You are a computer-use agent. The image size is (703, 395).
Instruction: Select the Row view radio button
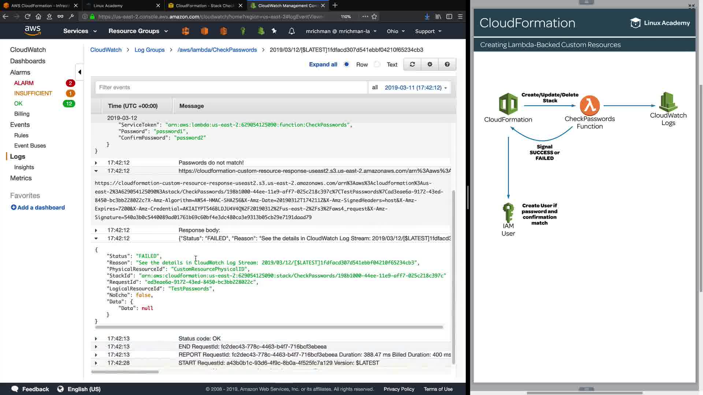346,64
